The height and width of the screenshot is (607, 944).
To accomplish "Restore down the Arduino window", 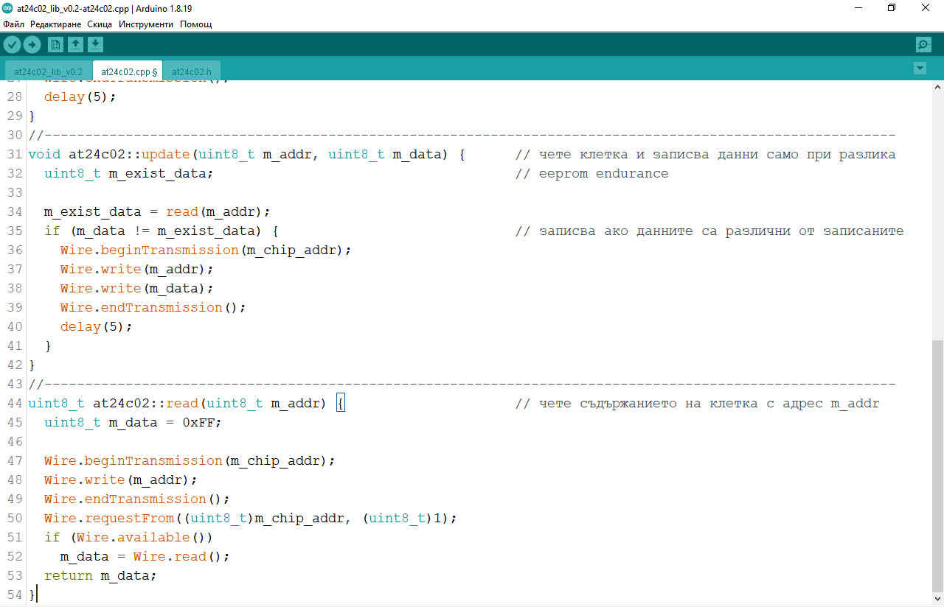I will [892, 7].
